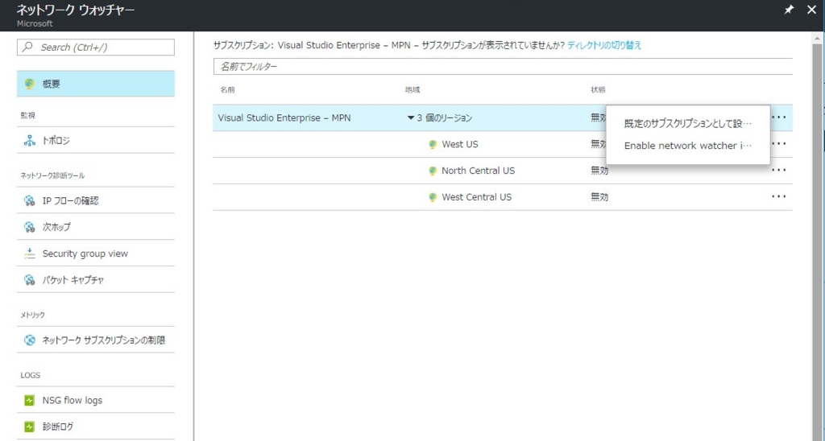This screenshot has height=441, width=825.
Task: Click the 状態 column header
Action: click(x=599, y=90)
